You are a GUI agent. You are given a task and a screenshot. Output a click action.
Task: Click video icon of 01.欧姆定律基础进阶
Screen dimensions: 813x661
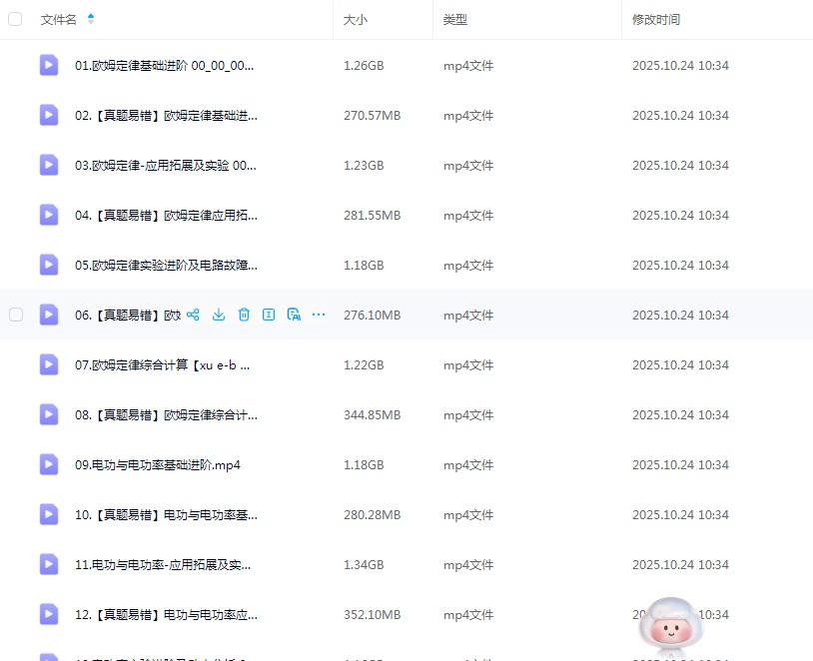pos(49,65)
